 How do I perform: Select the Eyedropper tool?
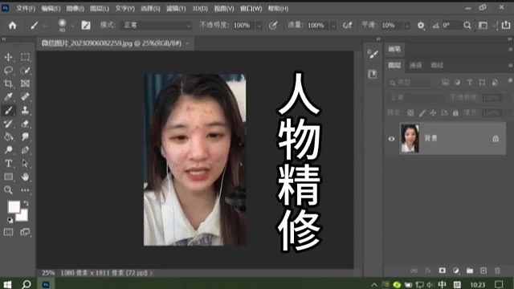point(8,96)
